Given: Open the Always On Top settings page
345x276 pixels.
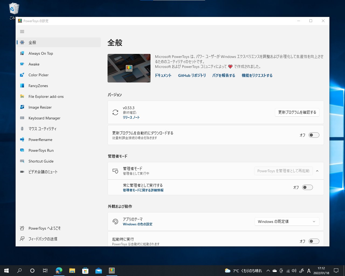Looking at the screenshot, I should pos(59,53).
